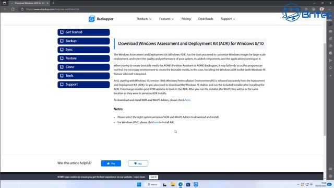Click the site info lock icon
334x188 pixels.
pyautogui.click(x=22, y=9)
